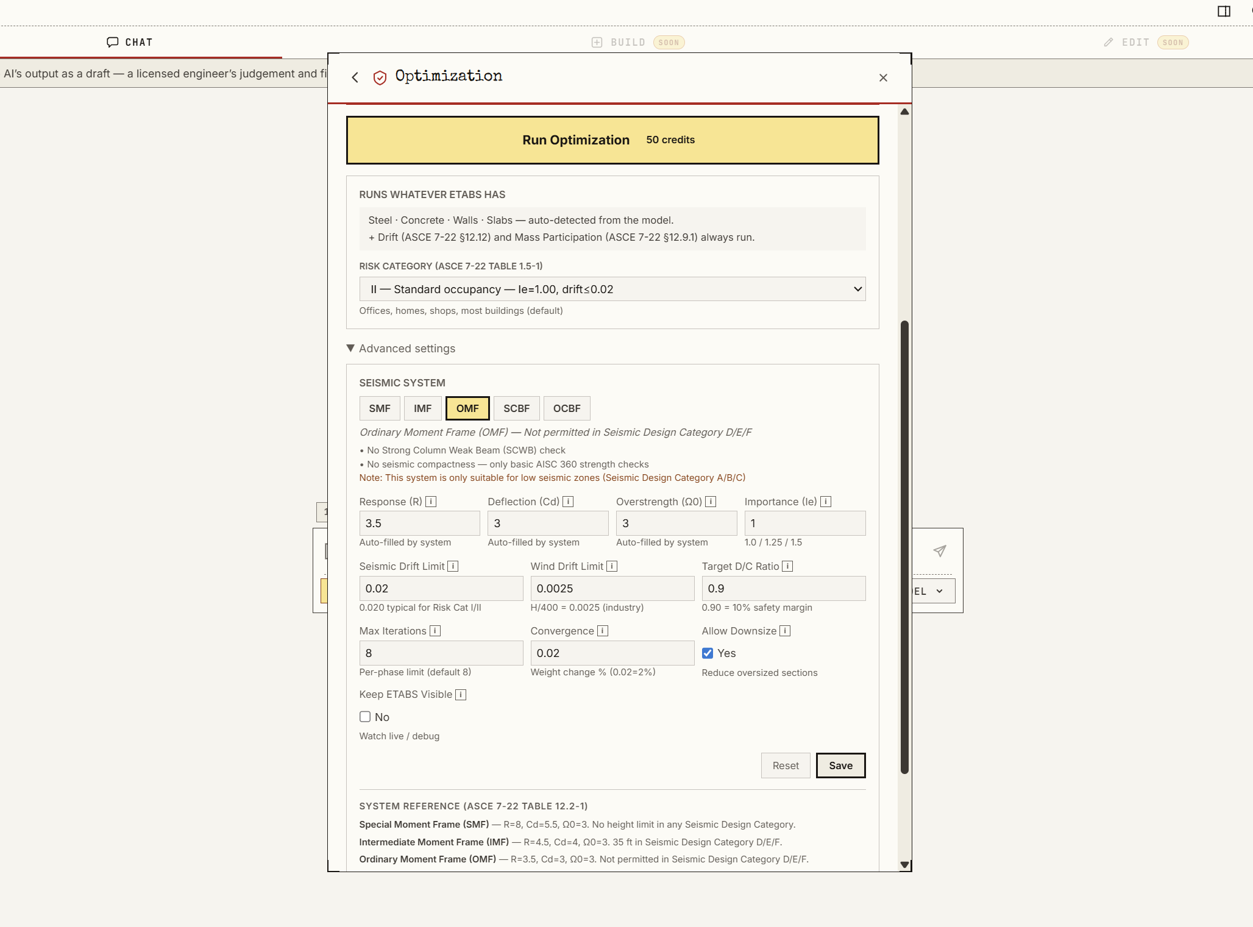
Task: Click inside the Seismic Drift Limit field
Action: coord(441,588)
